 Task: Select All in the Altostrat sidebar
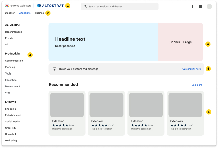coord(7,45)
